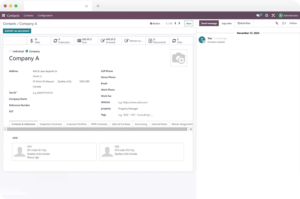
Task: Select the Individual radio option
Action: 11,51
